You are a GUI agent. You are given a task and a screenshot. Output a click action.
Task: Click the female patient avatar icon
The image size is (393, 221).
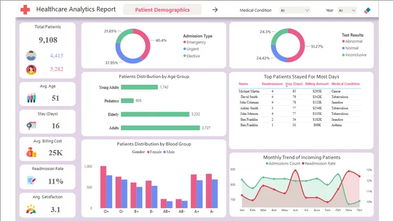point(31,69)
